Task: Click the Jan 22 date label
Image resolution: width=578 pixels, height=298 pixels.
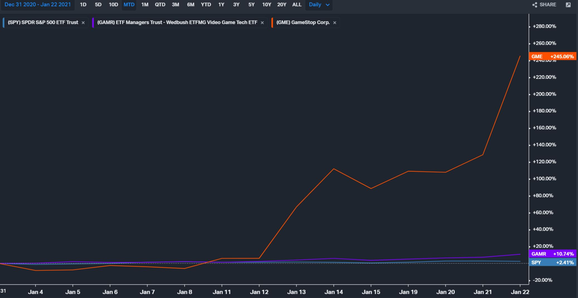Action: (x=520, y=292)
